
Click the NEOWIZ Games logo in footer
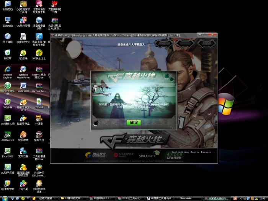pos(124,155)
